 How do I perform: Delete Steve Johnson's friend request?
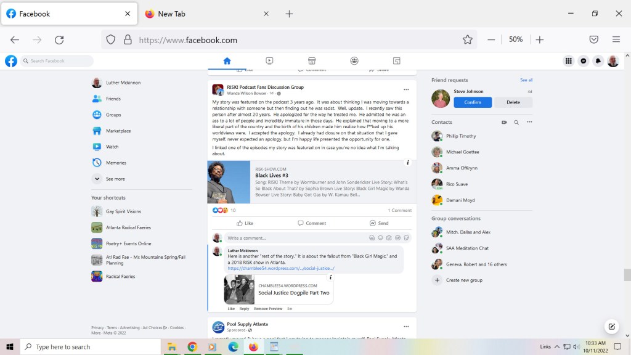(513, 102)
